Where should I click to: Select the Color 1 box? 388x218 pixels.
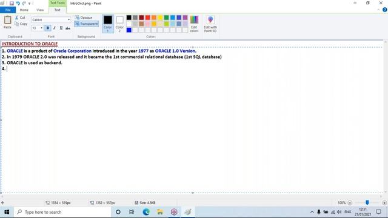point(108,24)
